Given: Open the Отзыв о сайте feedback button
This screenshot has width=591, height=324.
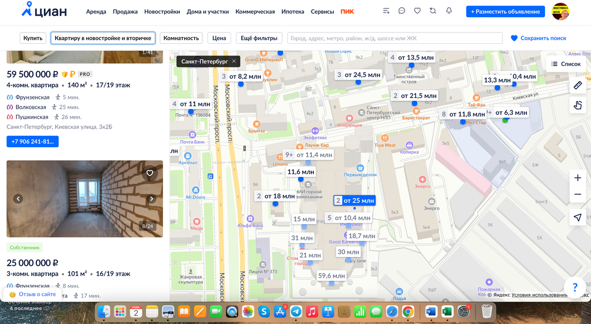Looking at the screenshot, I should 33,294.
